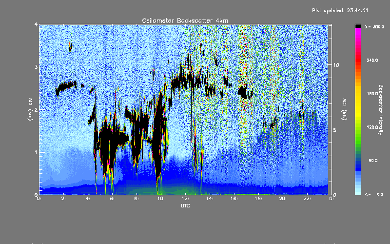
Task: Click the '12:' hour x-axis tick
Action: pyautogui.click(x=185, y=199)
